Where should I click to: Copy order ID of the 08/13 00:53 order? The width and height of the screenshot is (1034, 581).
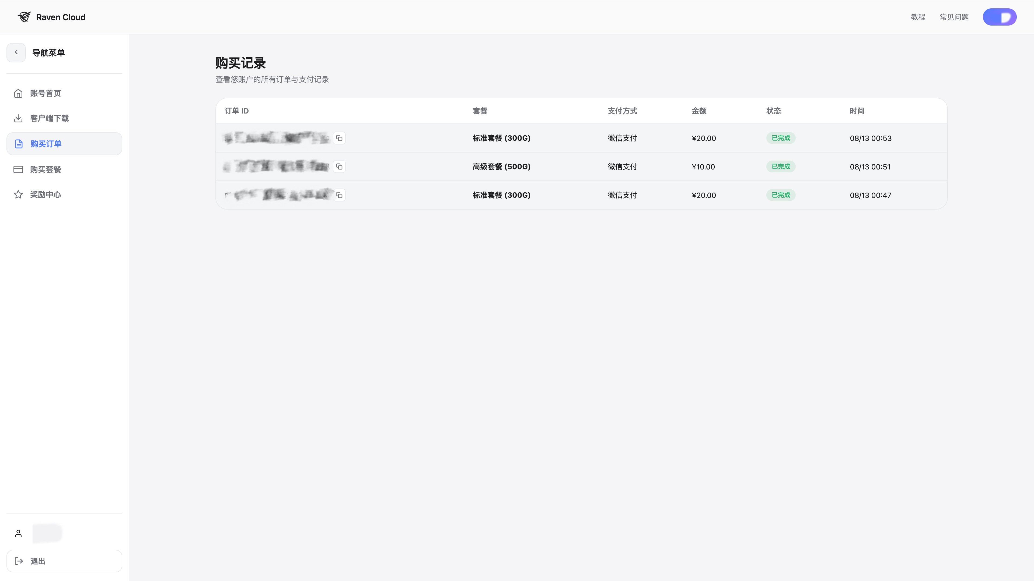coord(339,138)
